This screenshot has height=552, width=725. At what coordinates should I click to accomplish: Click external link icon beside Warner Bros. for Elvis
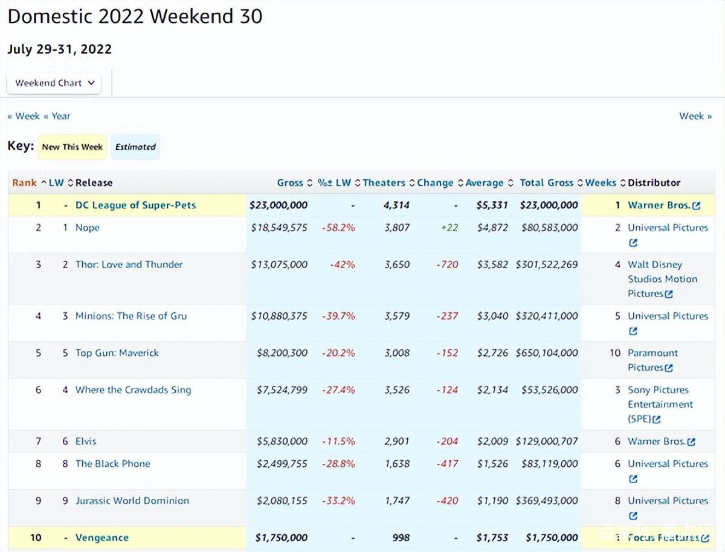pos(691,442)
